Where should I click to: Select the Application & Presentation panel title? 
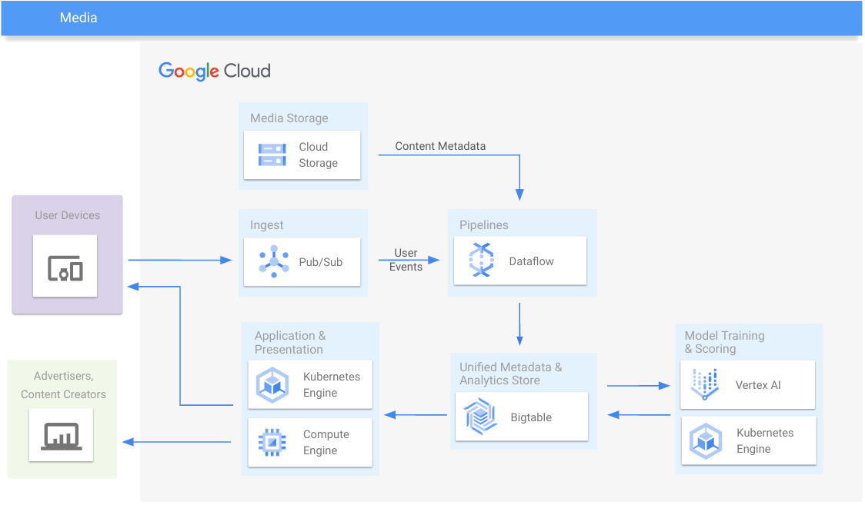289,341
